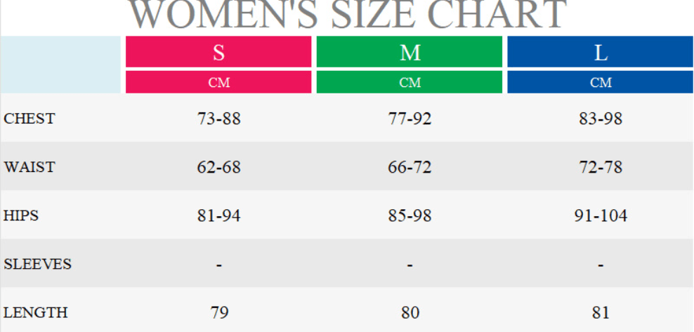
Task: Click the LENGTH row label
Action: coord(35,313)
